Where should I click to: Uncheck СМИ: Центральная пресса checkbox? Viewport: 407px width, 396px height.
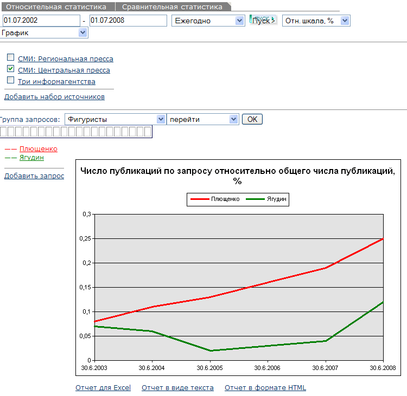tap(10, 69)
